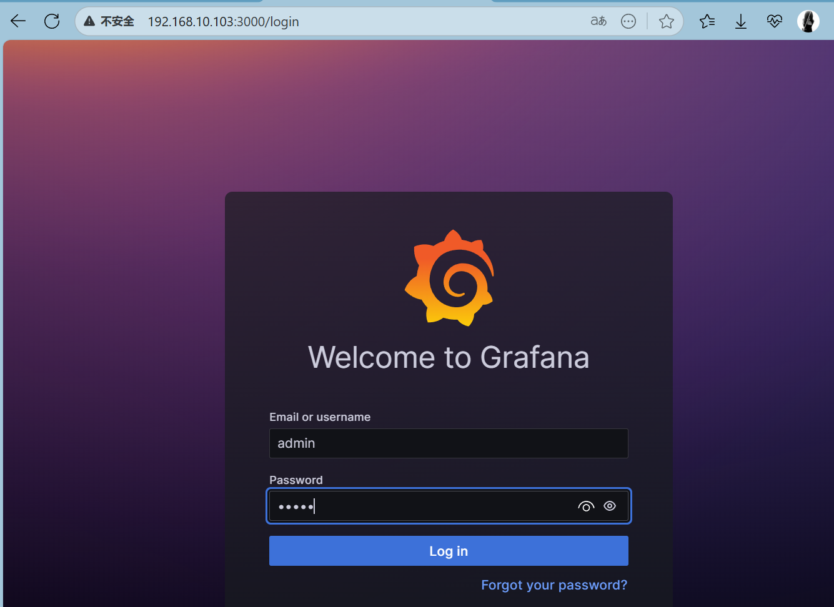Open the address bar more-options ellipsis icon
Image resolution: width=834 pixels, height=607 pixels.
pyautogui.click(x=628, y=21)
